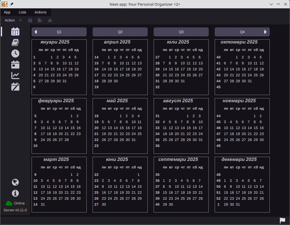The width and height of the screenshot is (290, 225).
Task: Open the statistics chart view
Action: (15, 75)
